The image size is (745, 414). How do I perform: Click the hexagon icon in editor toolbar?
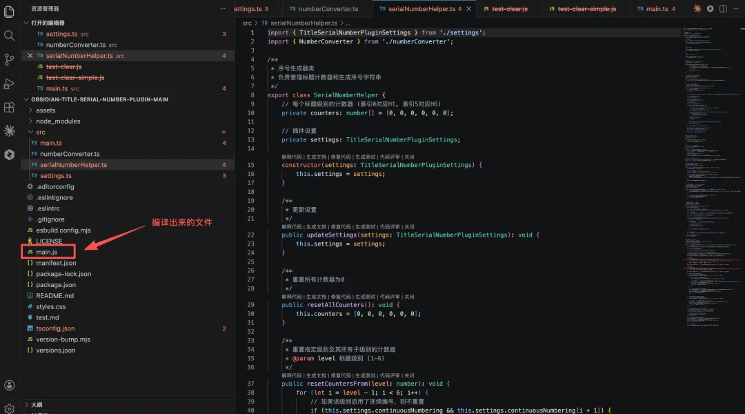pyautogui.click(x=710, y=8)
